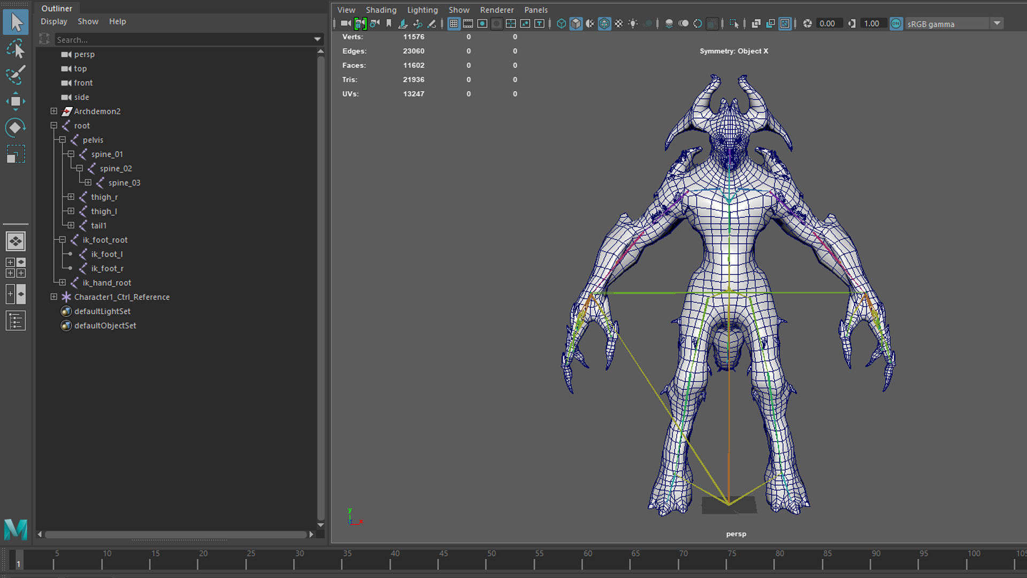Viewport: 1027px width, 578px height.
Task: Click the Outliner layout toggle icon
Action: (16, 321)
